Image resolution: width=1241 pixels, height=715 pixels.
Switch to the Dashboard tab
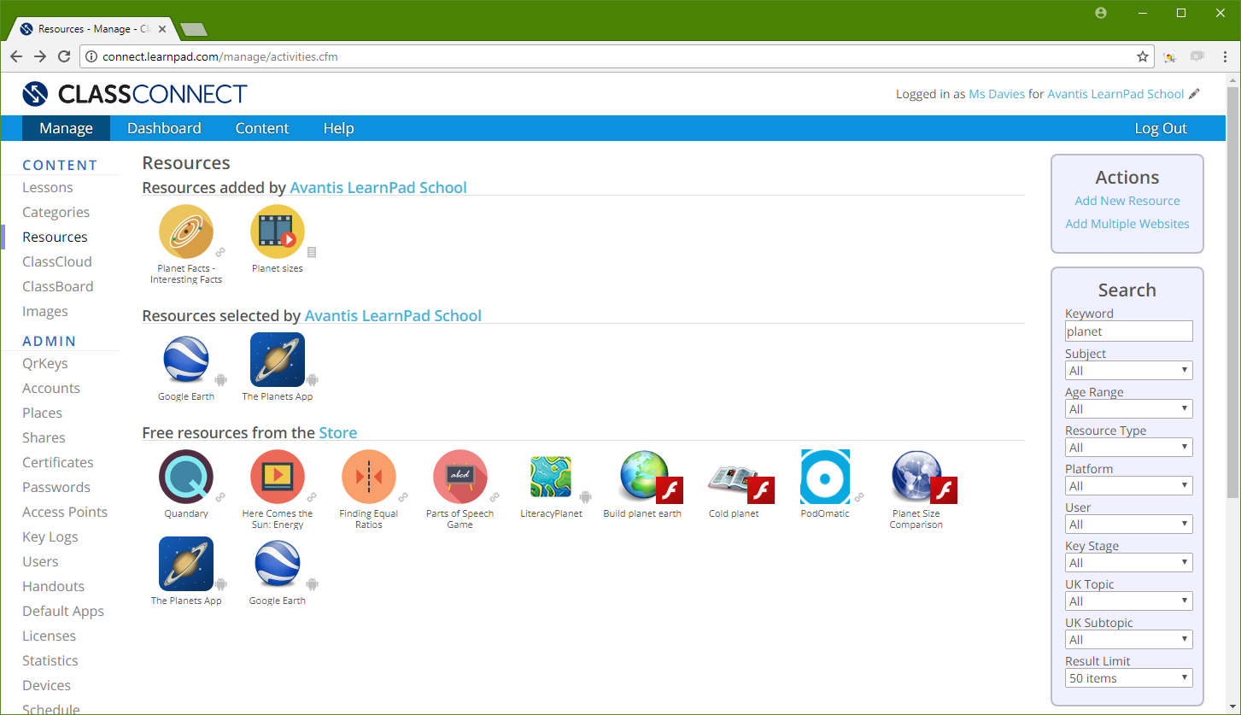[164, 128]
